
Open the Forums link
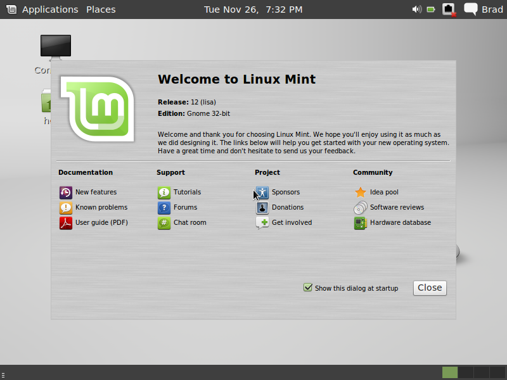[x=185, y=207]
